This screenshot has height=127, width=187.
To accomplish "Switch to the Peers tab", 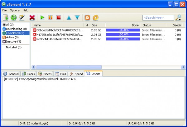I will [x=28, y=74].
